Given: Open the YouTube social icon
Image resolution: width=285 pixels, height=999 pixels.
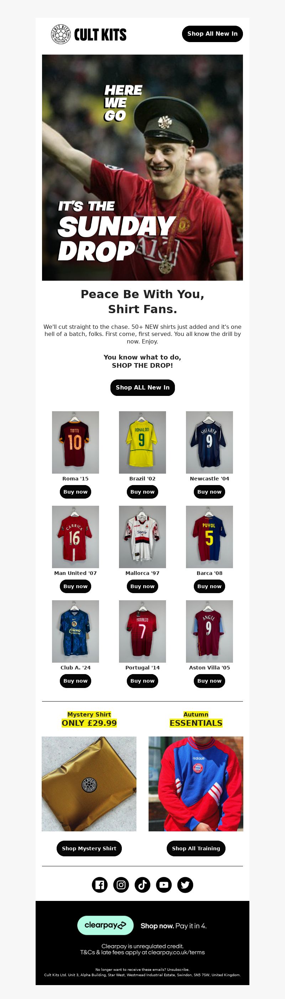Looking at the screenshot, I should click(x=164, y=885).
